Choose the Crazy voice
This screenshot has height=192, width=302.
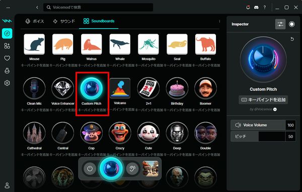(120, 133)
